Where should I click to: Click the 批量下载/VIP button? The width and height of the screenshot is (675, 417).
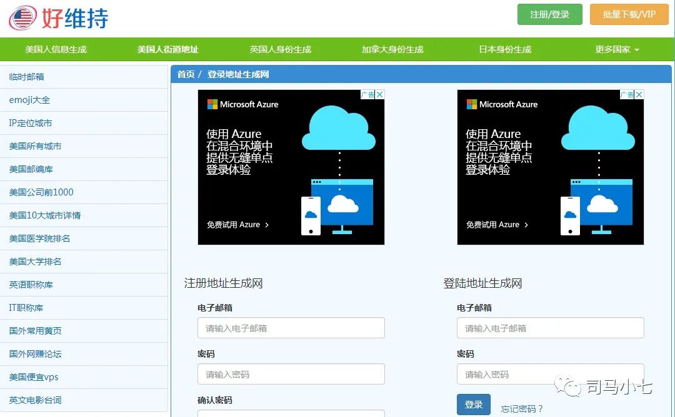(x=629, y=14)
